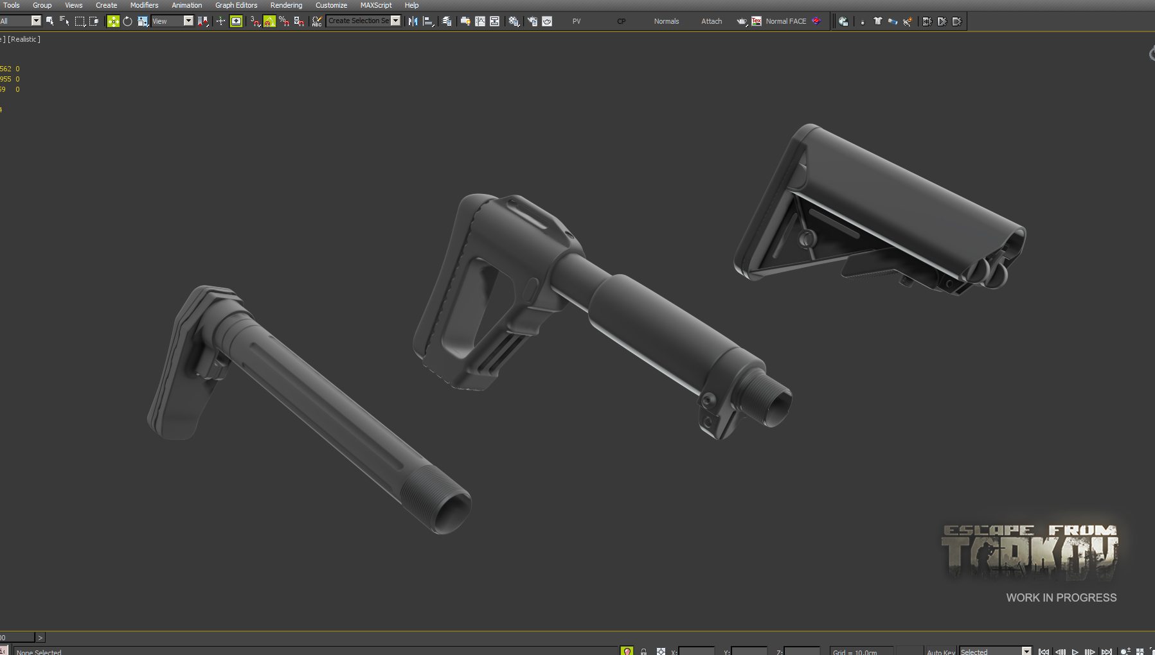Activate the Select and Move tool
This screenshot has width=1155, height=655.
click(x=113, y=21)
